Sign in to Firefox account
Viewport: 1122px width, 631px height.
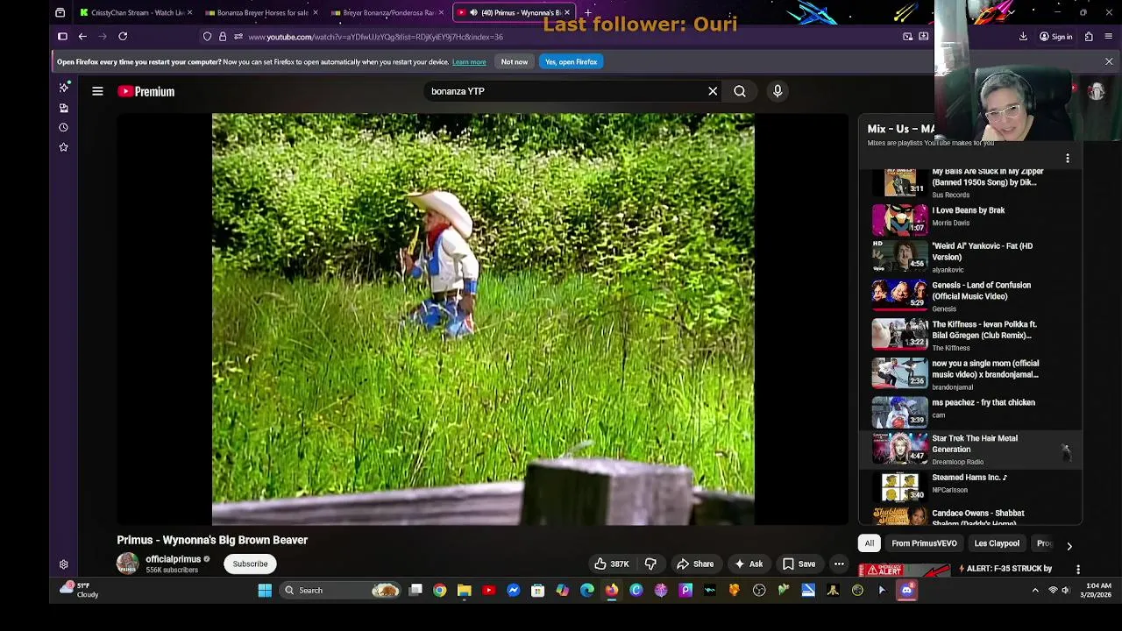(1055, 37)
